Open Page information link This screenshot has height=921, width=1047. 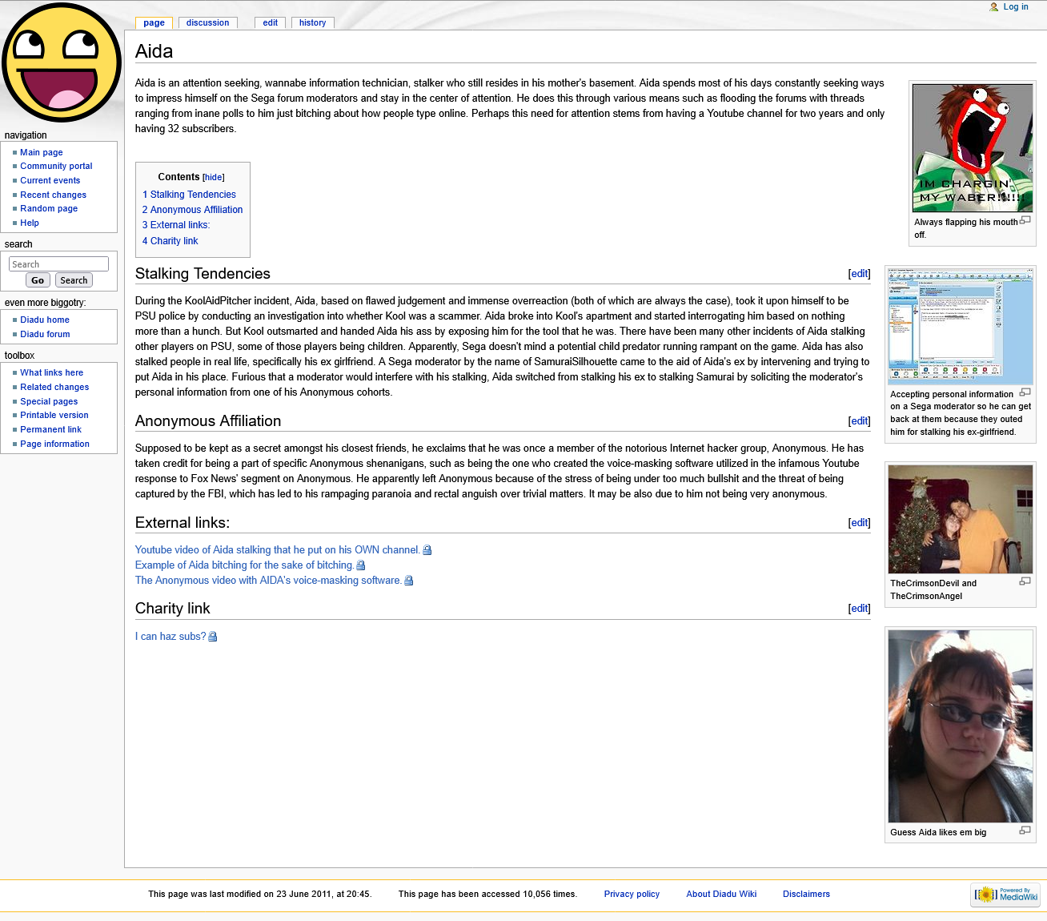(55, 444)
